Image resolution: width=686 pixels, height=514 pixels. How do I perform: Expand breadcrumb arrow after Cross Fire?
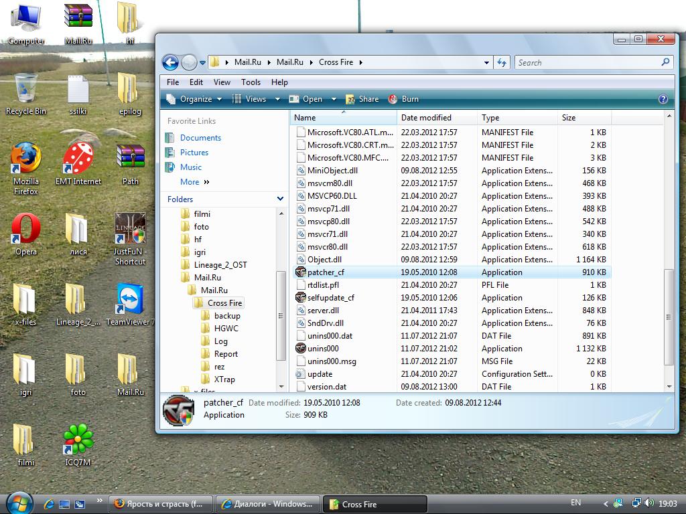click(x=361, y=62)
